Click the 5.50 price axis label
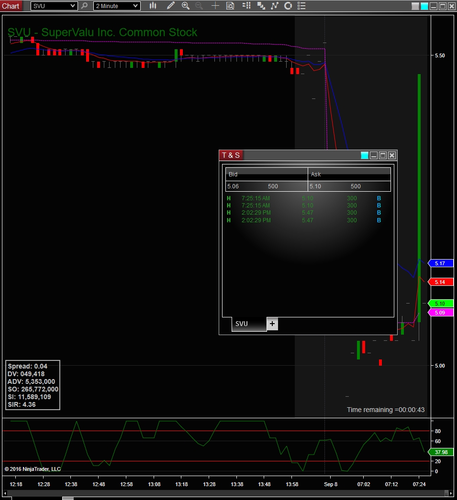 (x=440, y=55)
